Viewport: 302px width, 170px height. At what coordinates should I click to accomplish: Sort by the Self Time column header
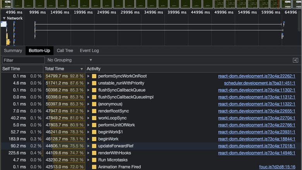(12, 69)
